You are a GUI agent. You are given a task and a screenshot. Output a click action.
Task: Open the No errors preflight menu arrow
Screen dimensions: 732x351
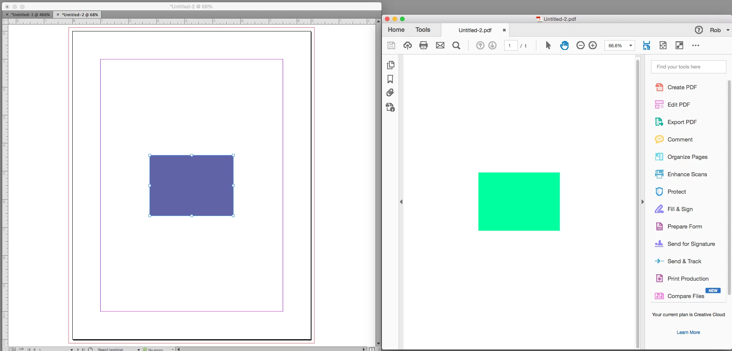coord(173,349)
